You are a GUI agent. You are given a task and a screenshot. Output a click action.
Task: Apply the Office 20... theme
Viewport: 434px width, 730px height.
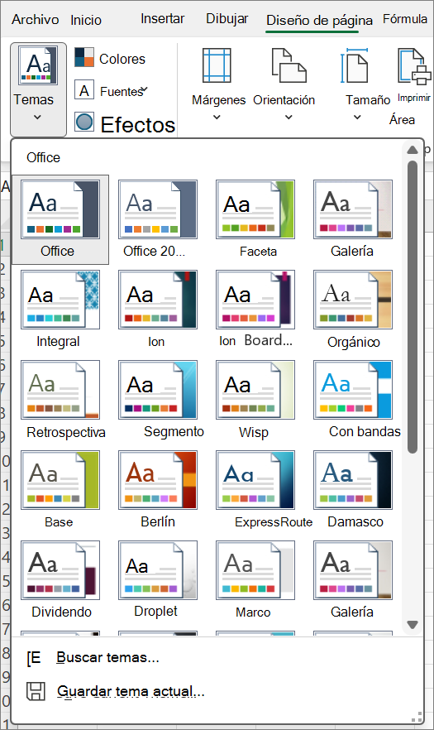157,219
